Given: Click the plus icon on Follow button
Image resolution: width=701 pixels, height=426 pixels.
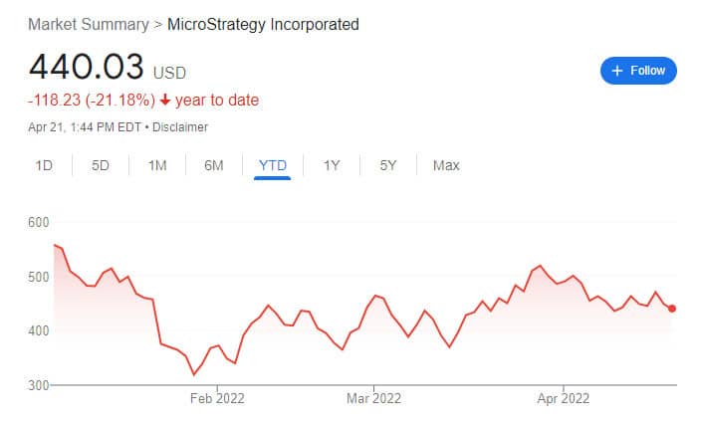Looking at the screenshot, I should pos(617,71).
